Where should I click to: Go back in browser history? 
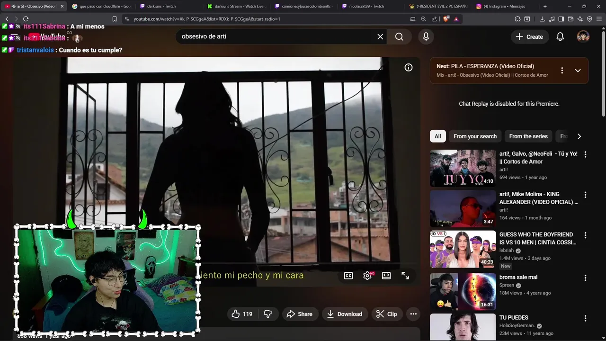7,19
